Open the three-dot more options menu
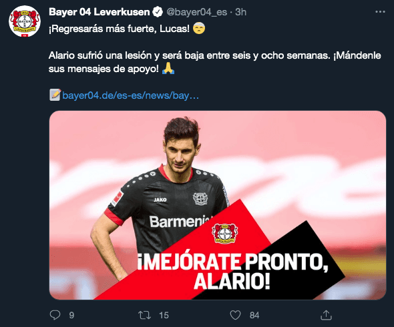 point(380,12)
